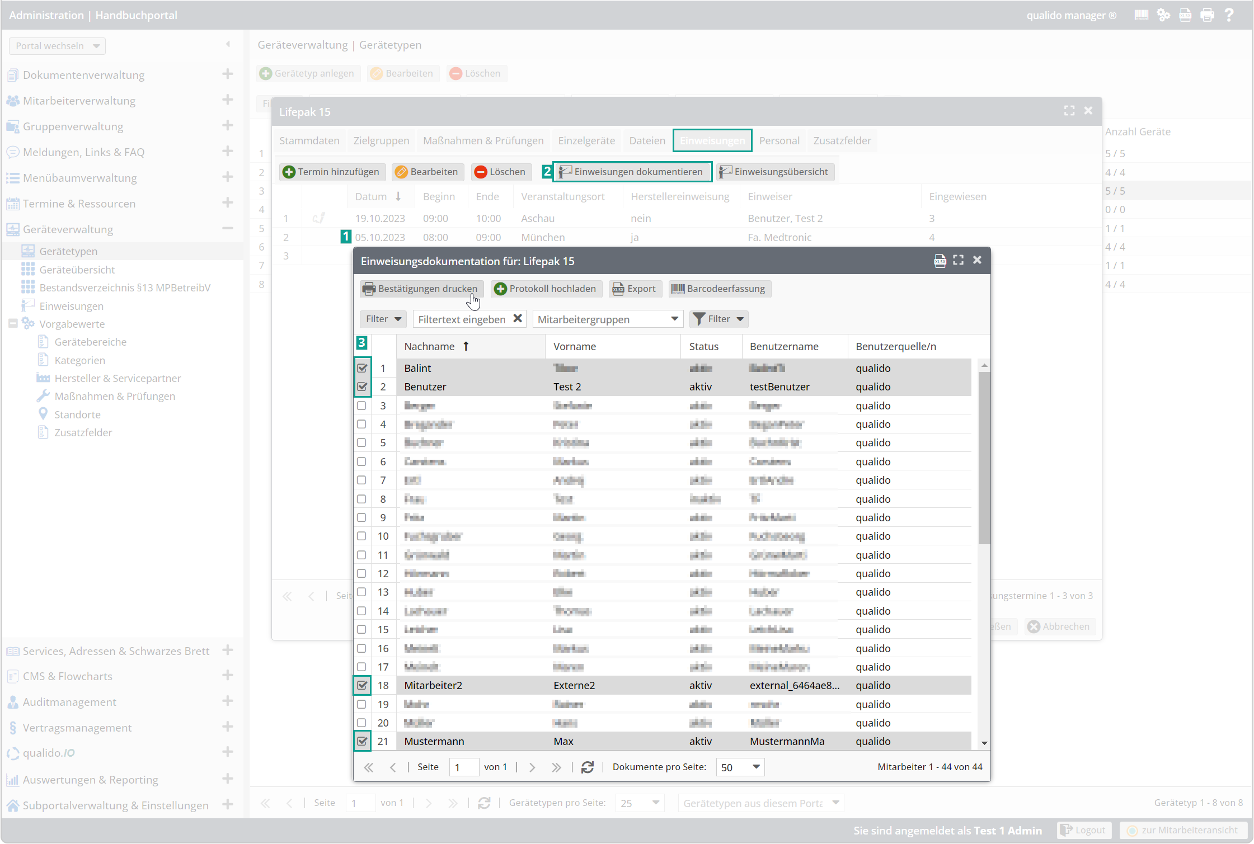This screenshot has width=1254, height=844.
Task: Clear filter text with X icon
Action: click(518, 319)
